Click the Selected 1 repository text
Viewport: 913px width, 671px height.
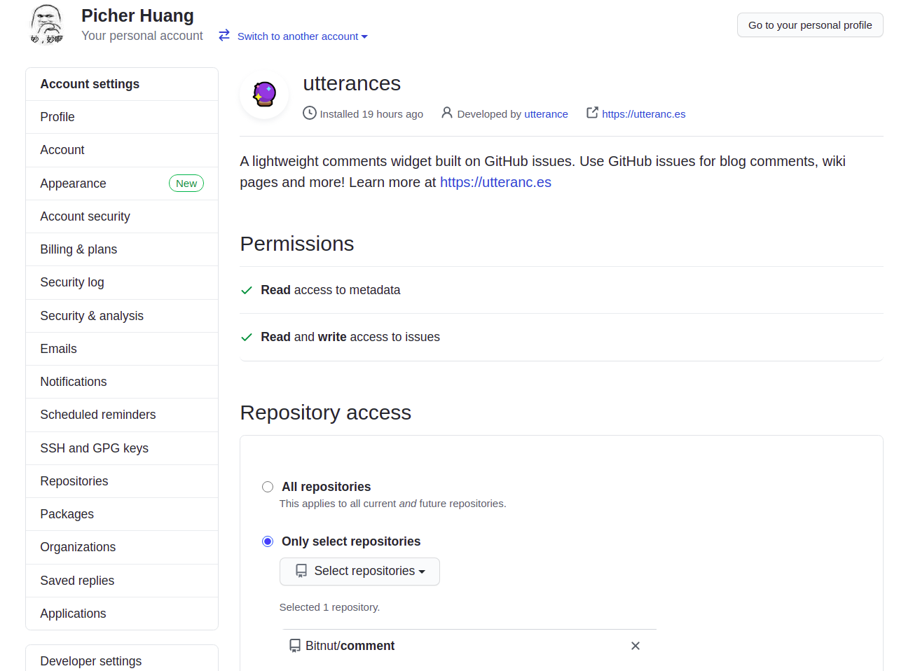329,607
